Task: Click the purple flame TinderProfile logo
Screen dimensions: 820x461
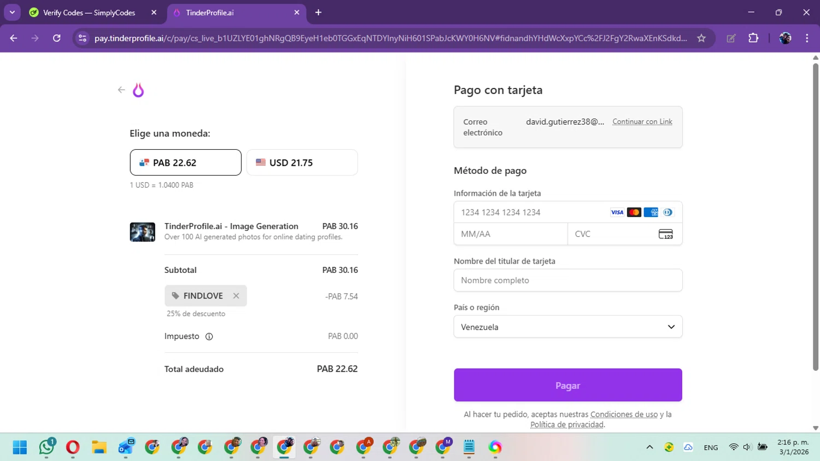Action: pyautogui.click(x=138, y=90)
